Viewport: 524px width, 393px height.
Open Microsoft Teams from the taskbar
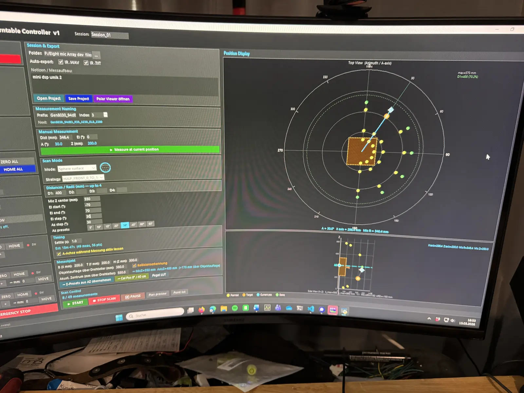click(278, 308)
